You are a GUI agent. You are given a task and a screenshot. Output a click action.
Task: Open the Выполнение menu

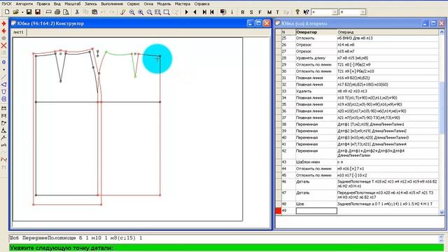pos(112,3)
